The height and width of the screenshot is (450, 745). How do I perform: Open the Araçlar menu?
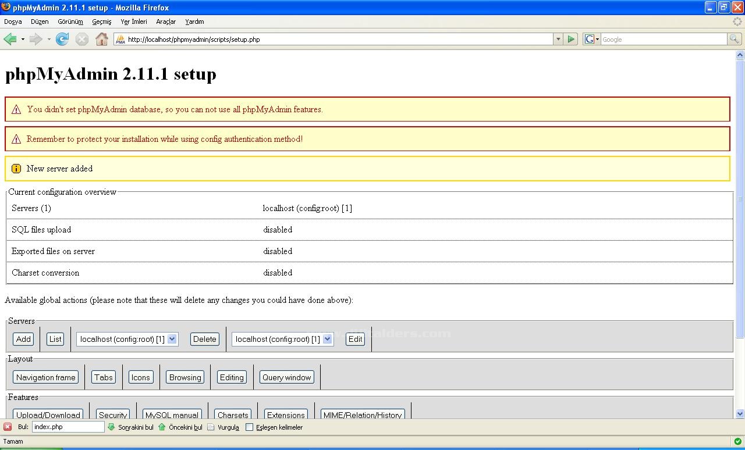point(166,21)
